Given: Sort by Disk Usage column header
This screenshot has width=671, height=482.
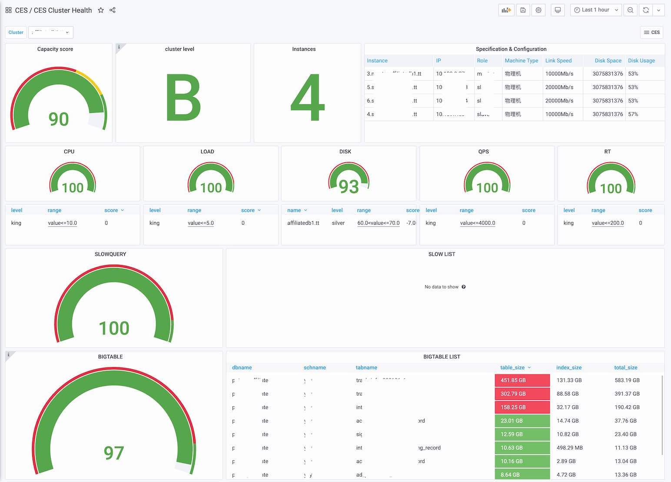Looking at the screenshot, I should pyautogui.click(x=641, y=61).
